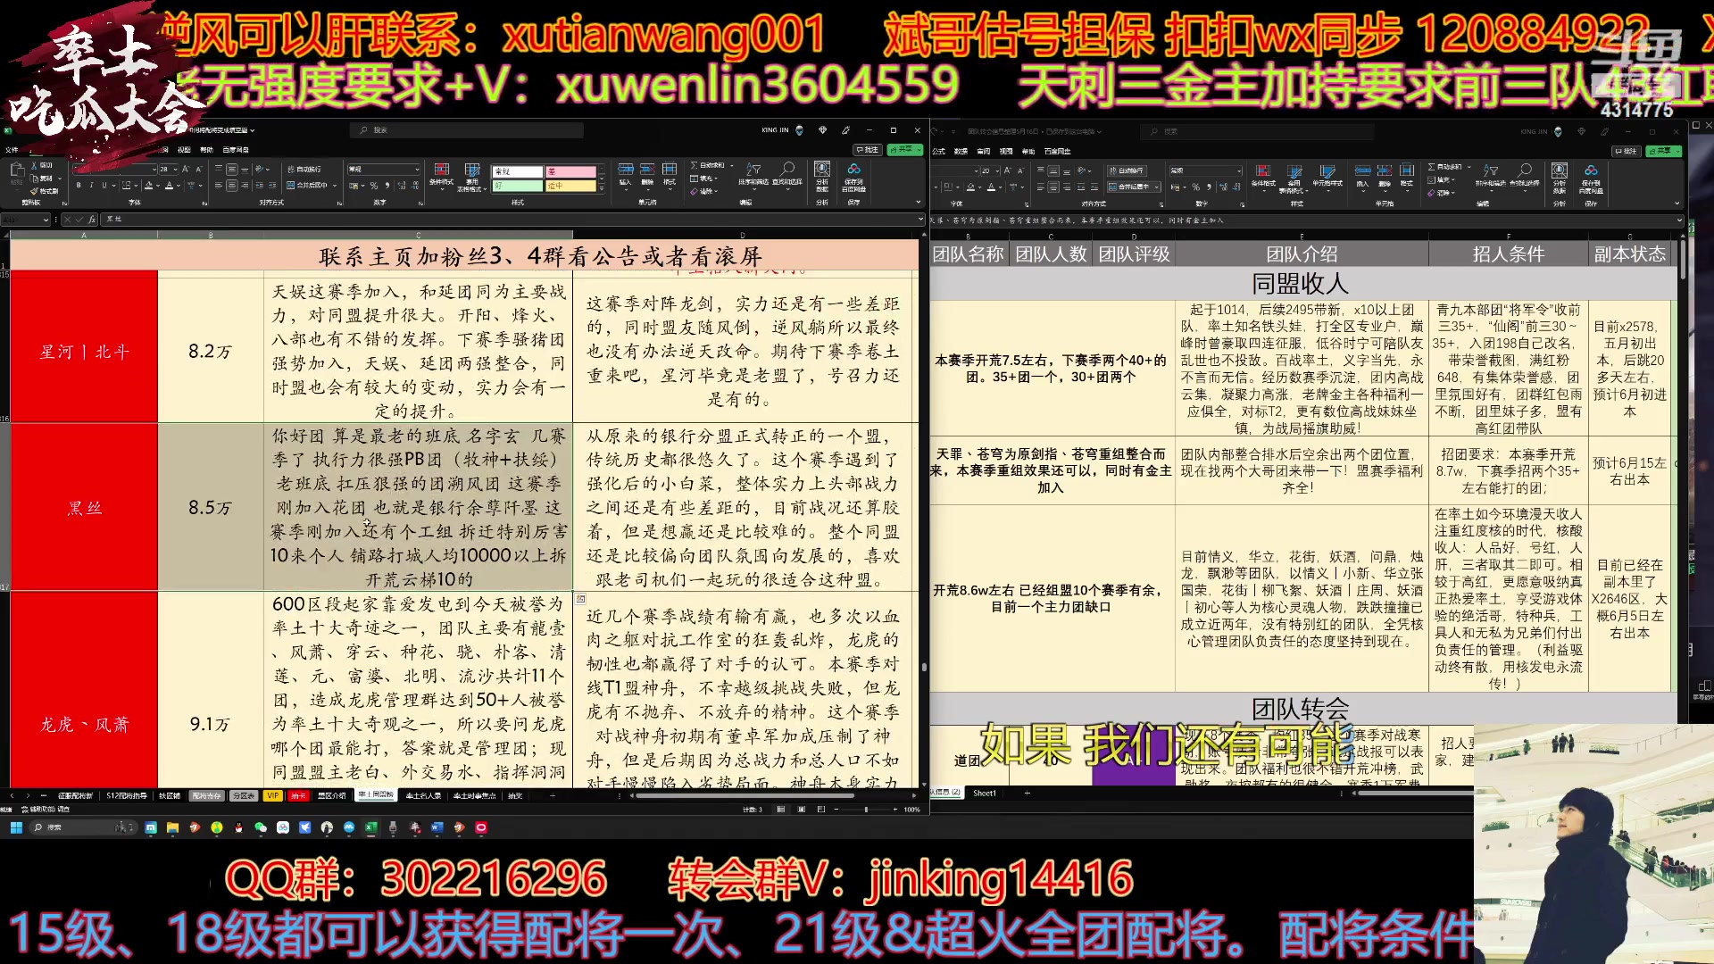The height and width of the screenshot is (964, 1714).
Task: Switch to Page Layout view in status bar
Action: 801,809
